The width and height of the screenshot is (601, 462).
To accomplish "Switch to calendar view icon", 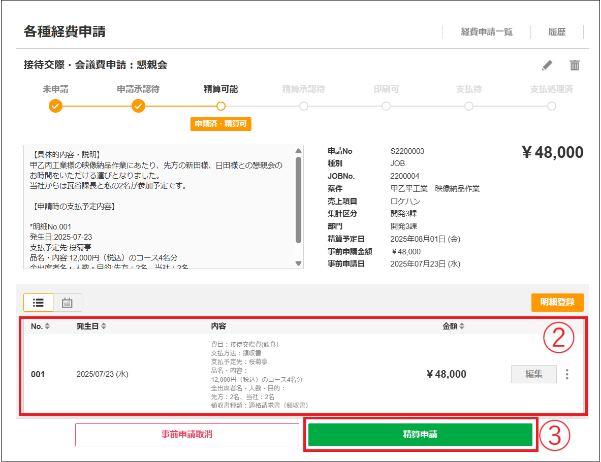I will click(x=68, y=303).
